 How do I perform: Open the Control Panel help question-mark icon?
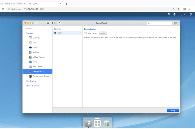click(175, 23)
